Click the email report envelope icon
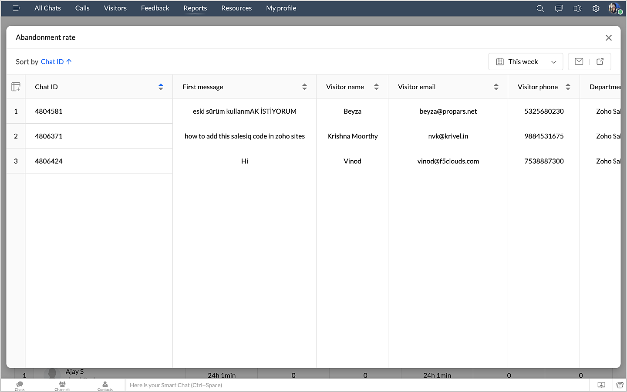Screen dimensions: 627x392 [579, 61]
